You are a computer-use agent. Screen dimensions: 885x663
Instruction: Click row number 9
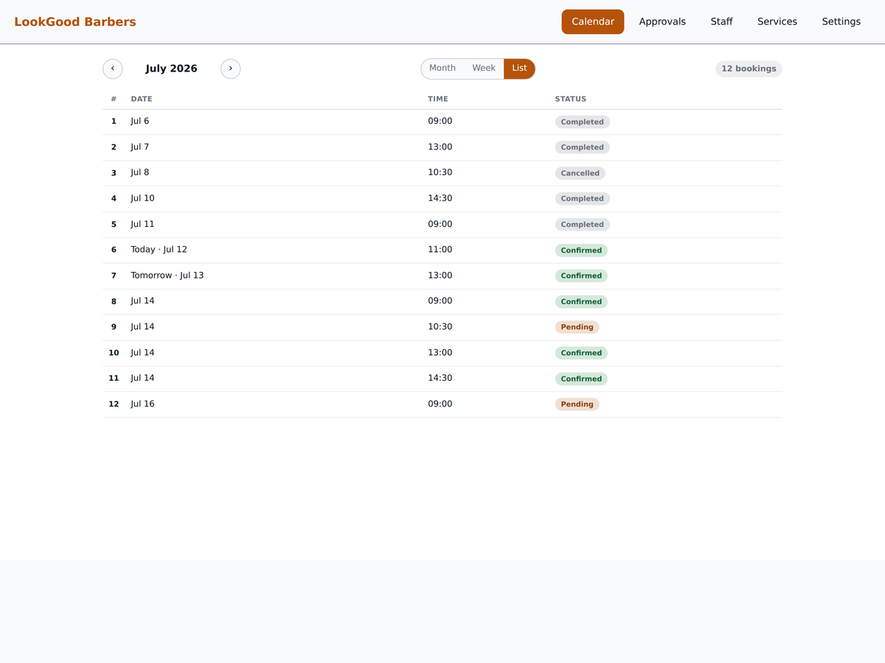[114, 327]
